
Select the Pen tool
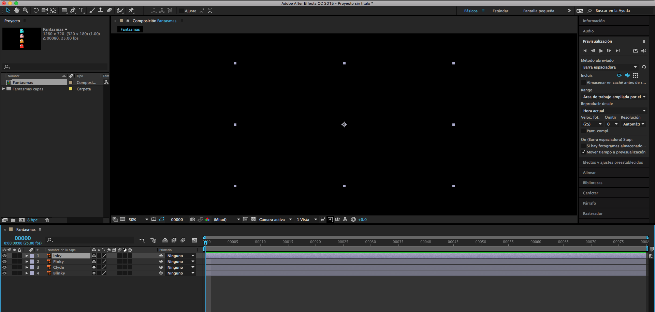73,11
